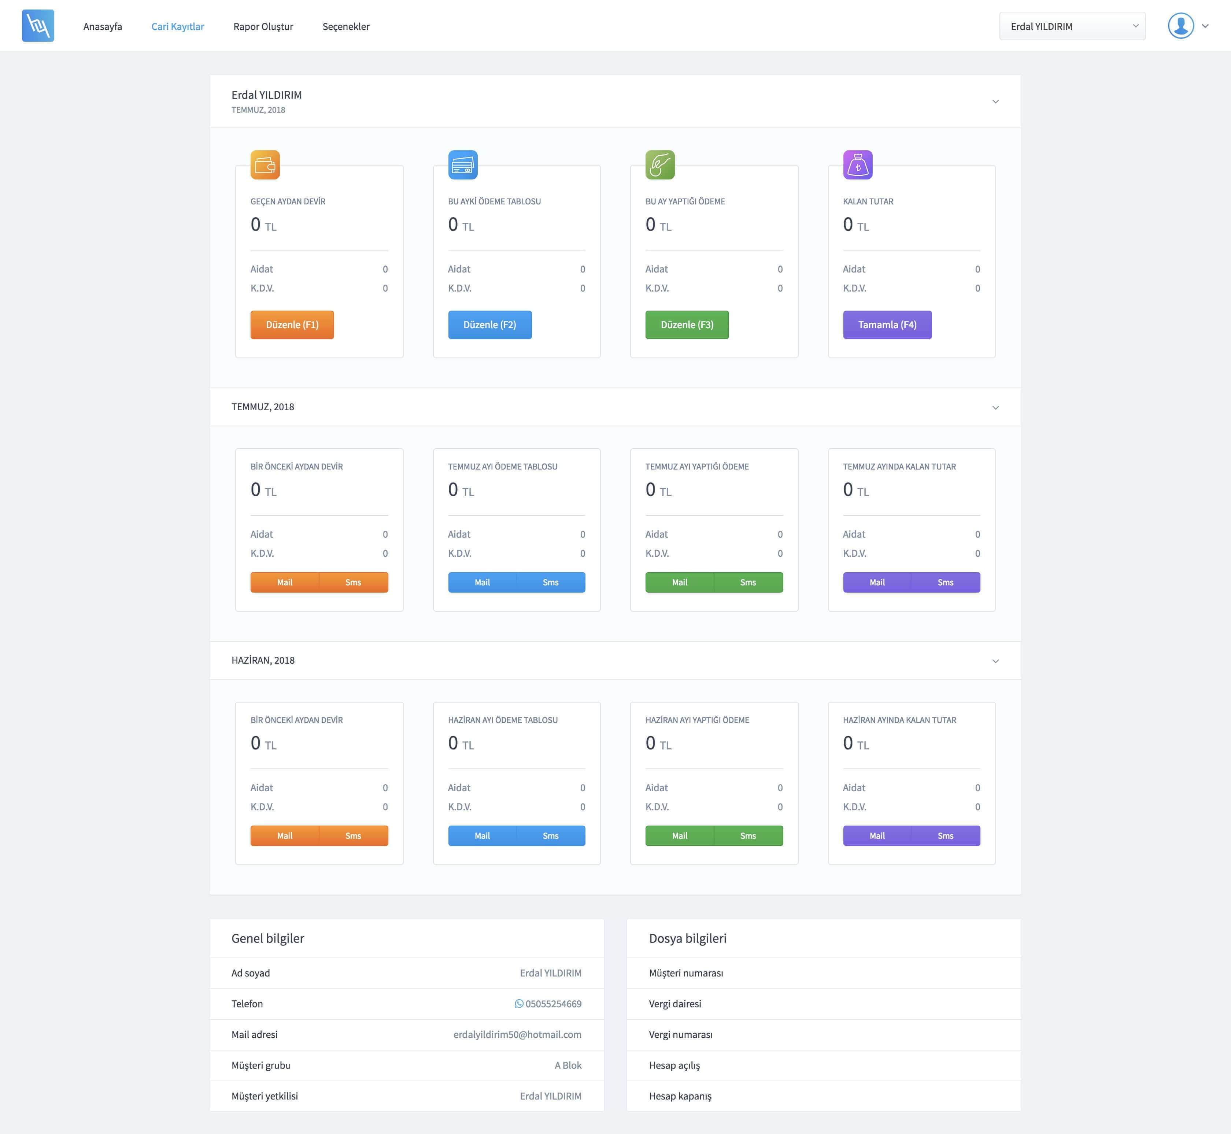
Task: Click the app logo in top-left corner
Action: point(38,26)
